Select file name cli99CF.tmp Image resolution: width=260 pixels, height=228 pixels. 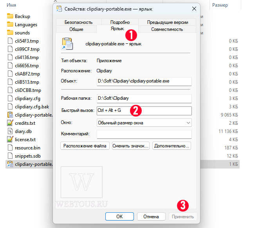[27, 49]
